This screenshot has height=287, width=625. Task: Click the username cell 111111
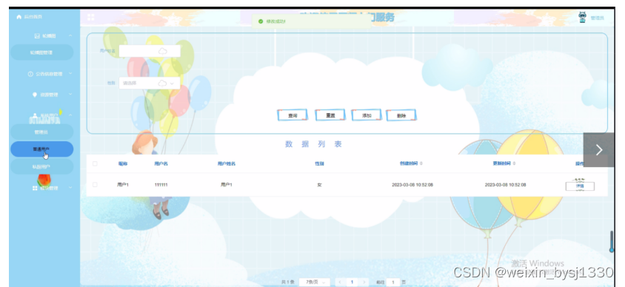click(x=161, y=185)
